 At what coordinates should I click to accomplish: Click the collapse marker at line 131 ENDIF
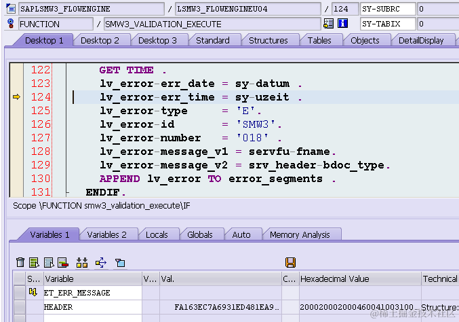coord(68,193)
